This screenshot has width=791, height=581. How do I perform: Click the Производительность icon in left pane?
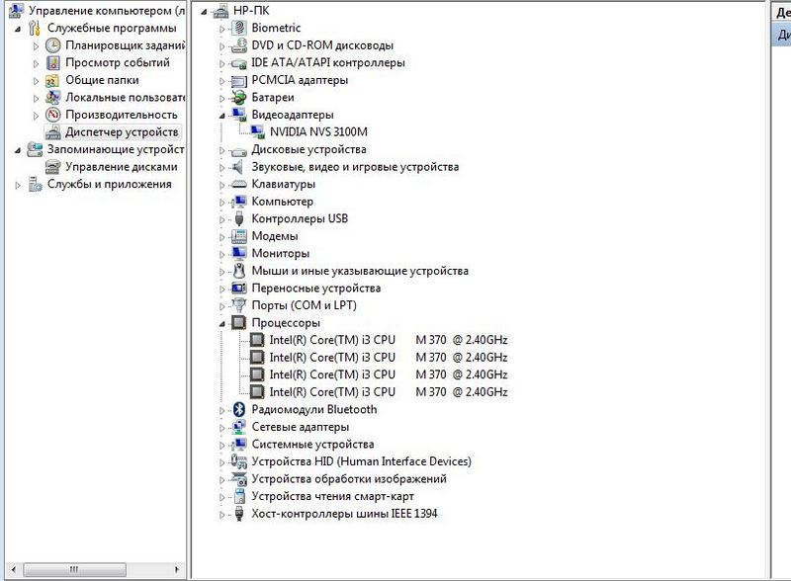click(53, 115)
